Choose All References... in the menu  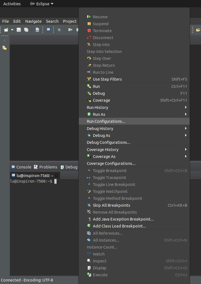click(134, 233)
